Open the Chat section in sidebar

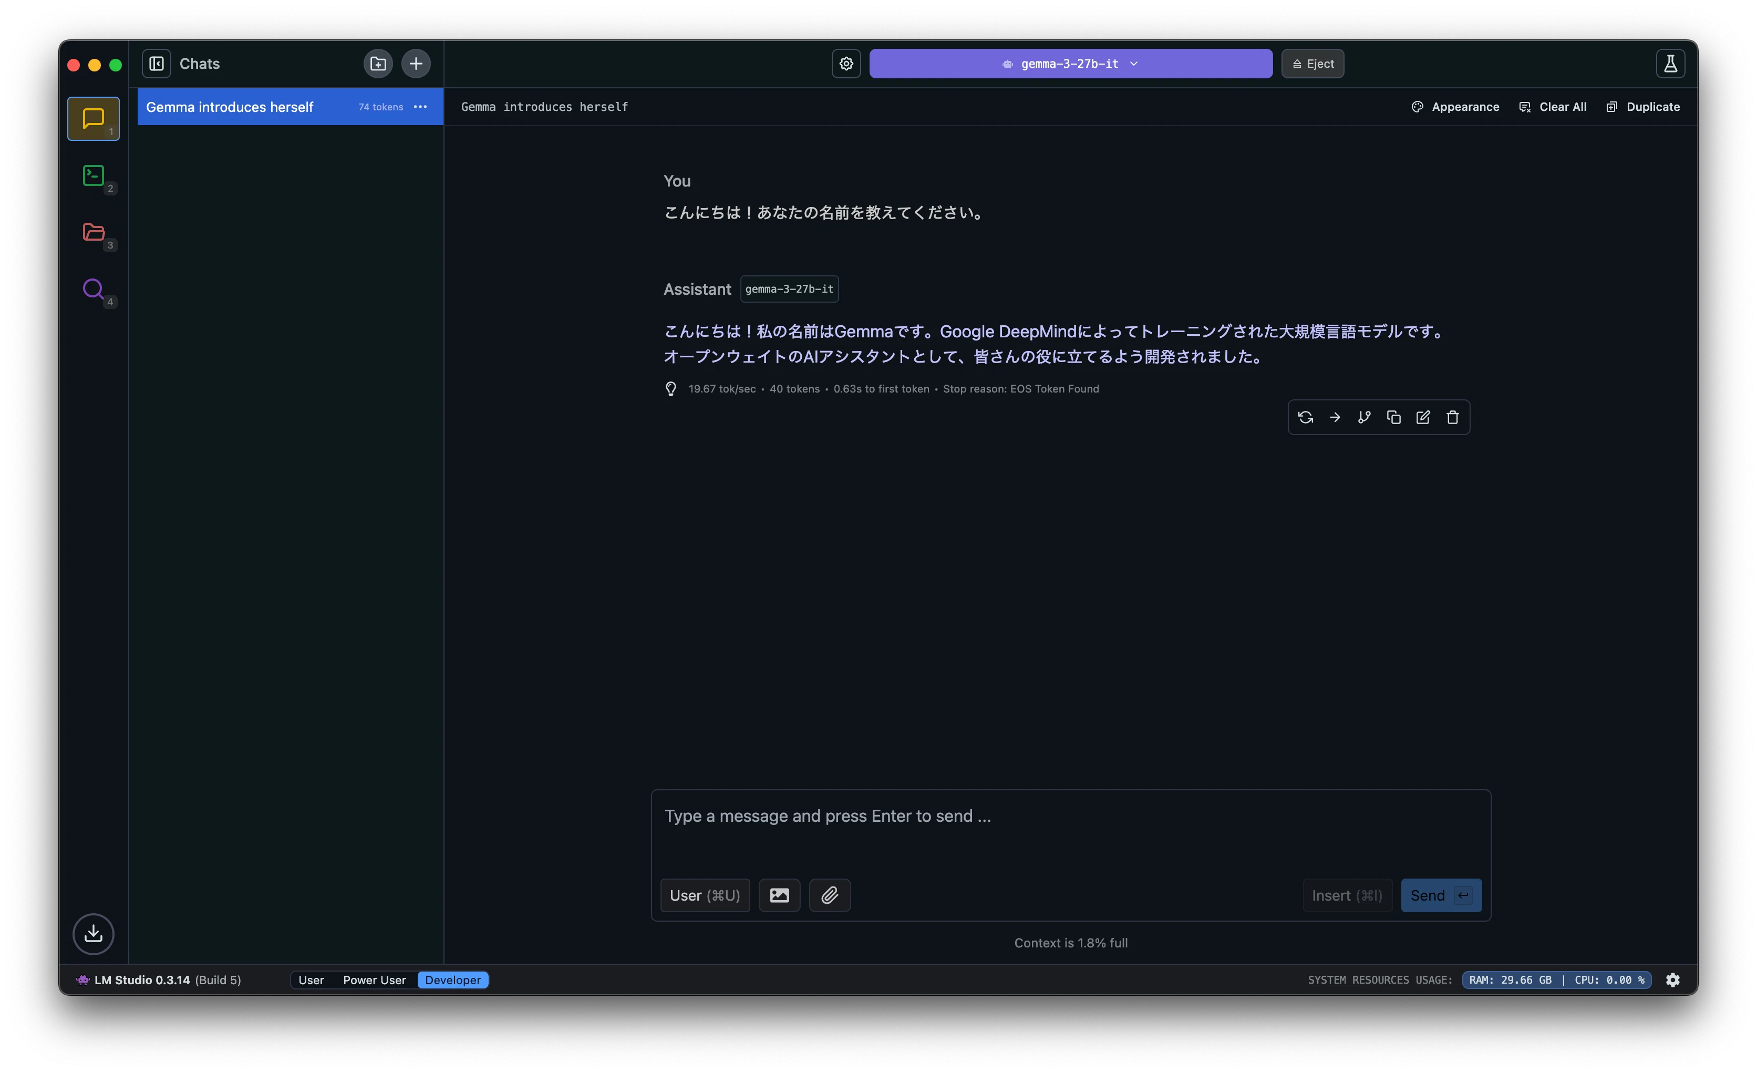coord(94,118)
